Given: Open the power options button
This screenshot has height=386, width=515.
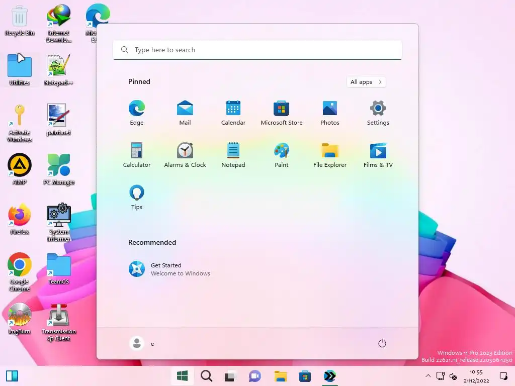Looking at the screenshot, I should pyautogui.click(x=382, y=344).
